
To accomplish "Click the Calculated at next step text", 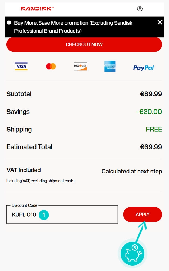I will [x=132, y=171].
